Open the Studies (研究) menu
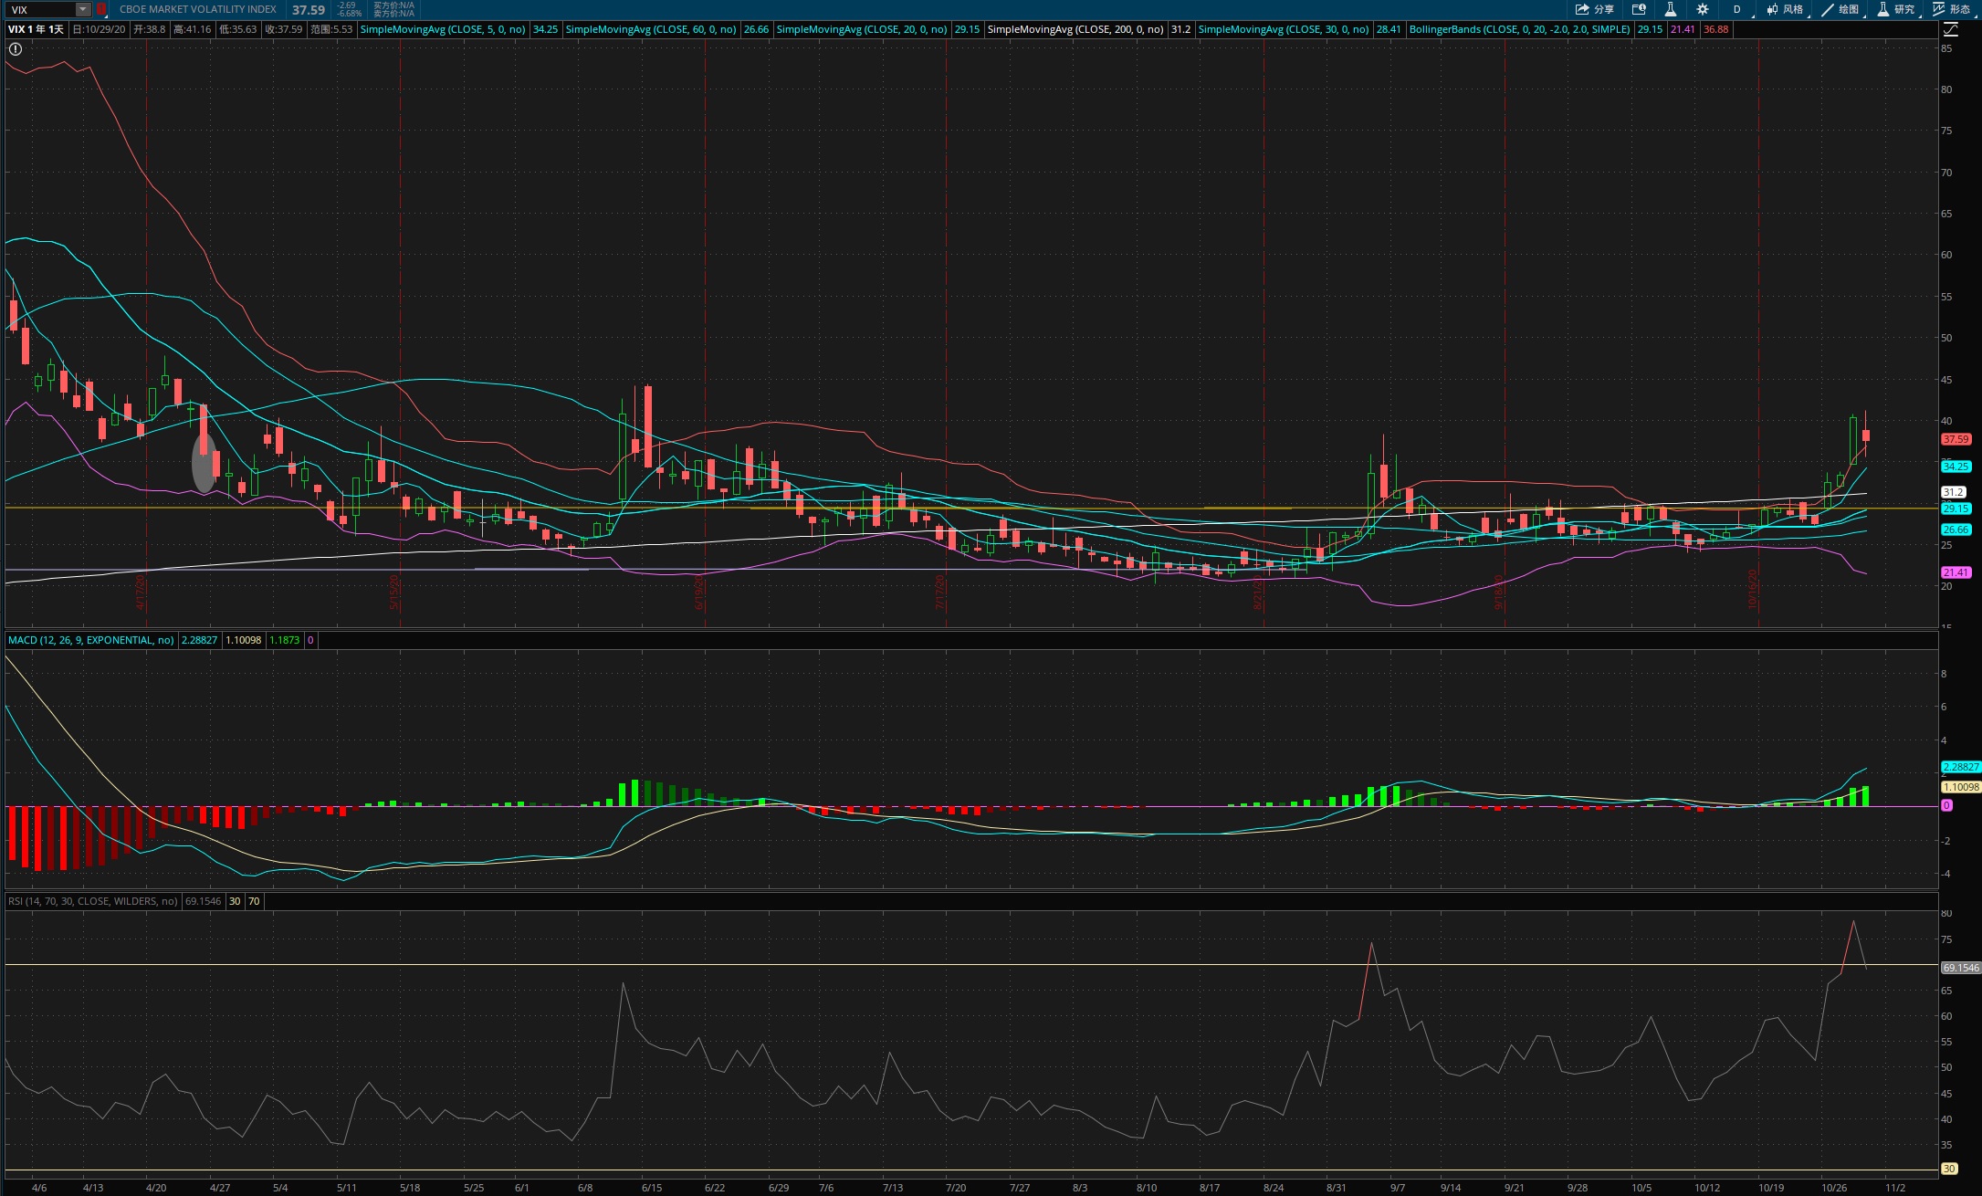 (x=1896, y=9)
